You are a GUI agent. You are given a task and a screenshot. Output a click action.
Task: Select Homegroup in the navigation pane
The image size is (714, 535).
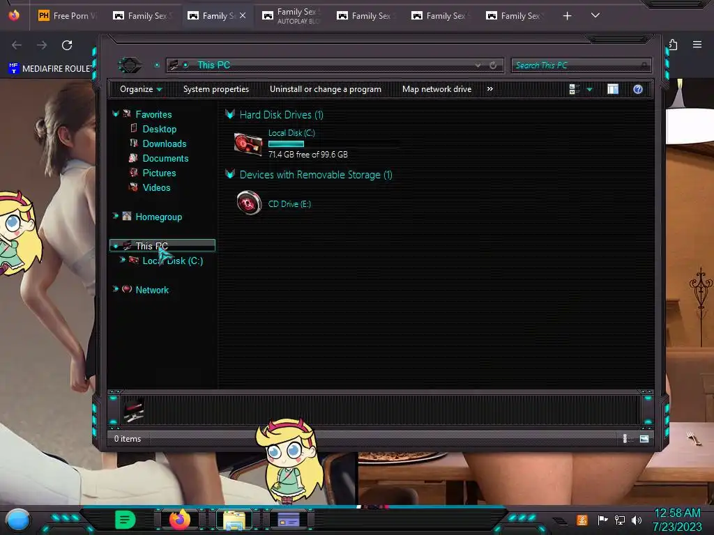click(x=158, y=217)
